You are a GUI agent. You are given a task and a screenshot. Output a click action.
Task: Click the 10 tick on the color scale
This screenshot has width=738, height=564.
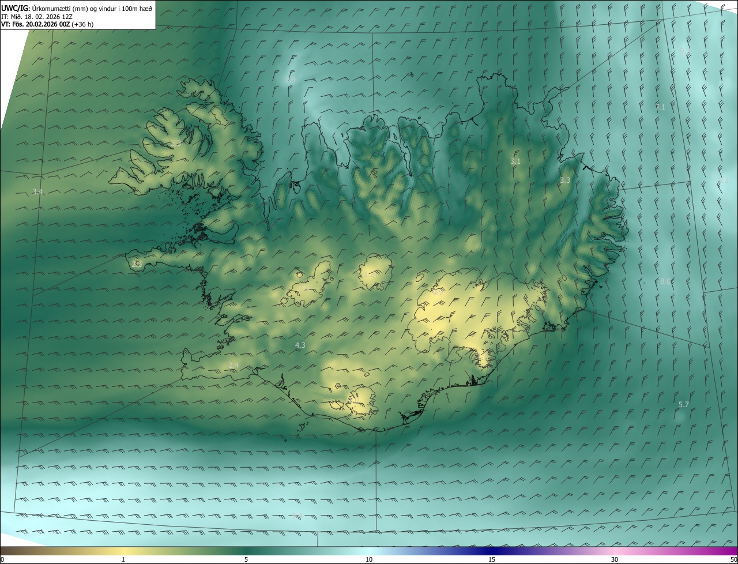tap(369, 559)
